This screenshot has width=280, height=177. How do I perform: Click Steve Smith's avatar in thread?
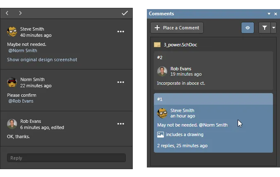pos(12,32)
